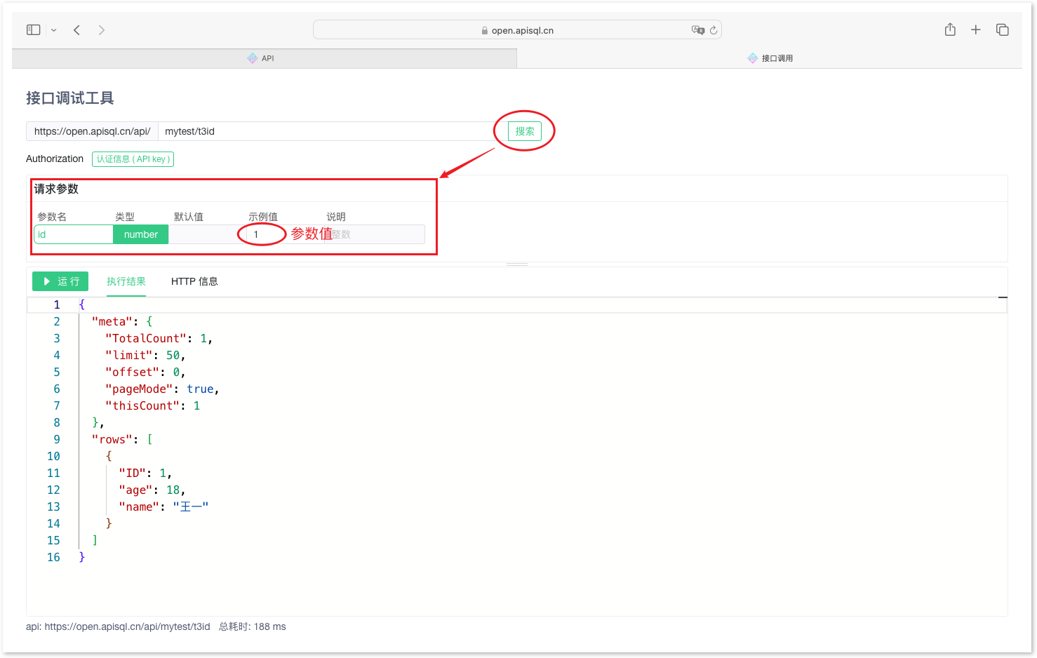
Task: Open the Share icon in Safari toolbar
Action: (x=950, y=29)
